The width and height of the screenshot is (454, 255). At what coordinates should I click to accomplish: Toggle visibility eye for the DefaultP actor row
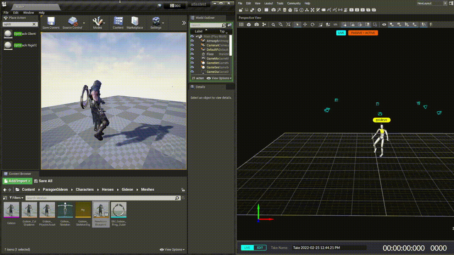click(192, 50)
